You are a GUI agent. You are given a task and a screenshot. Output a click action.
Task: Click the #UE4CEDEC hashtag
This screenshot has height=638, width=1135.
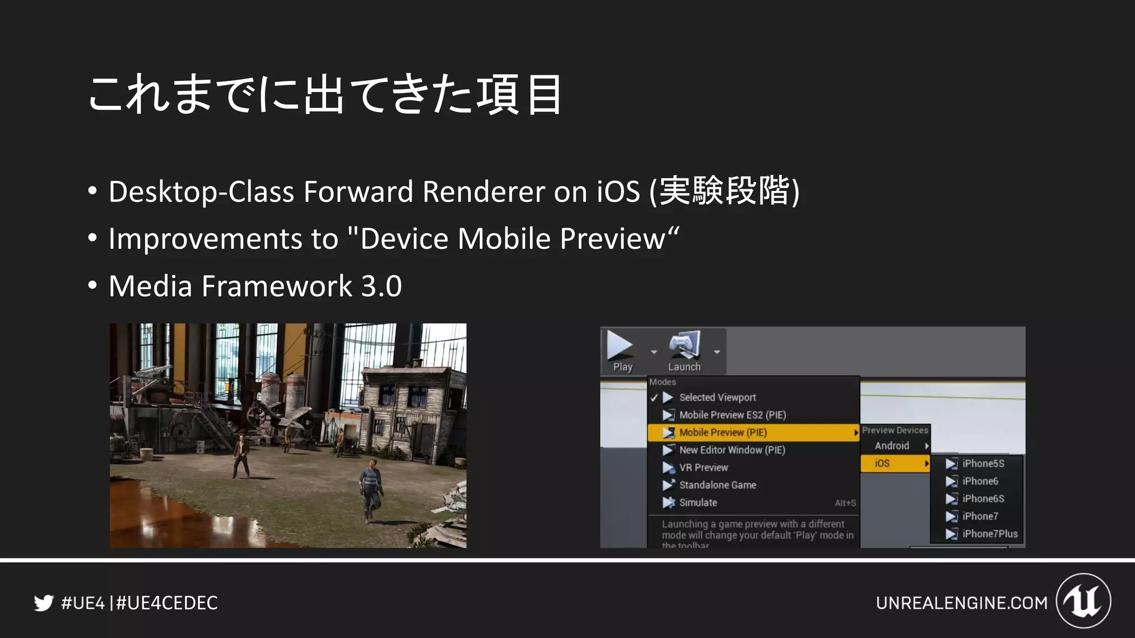click(167, 603)
